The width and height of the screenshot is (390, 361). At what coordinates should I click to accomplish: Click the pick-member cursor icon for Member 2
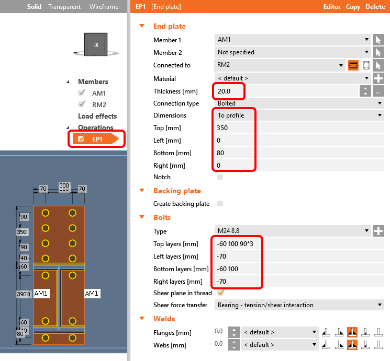(378, 52)
